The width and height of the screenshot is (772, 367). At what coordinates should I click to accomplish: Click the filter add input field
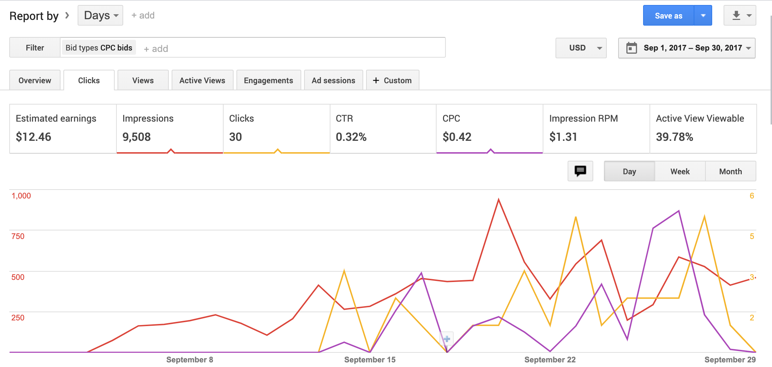click(x=285, y=48)
